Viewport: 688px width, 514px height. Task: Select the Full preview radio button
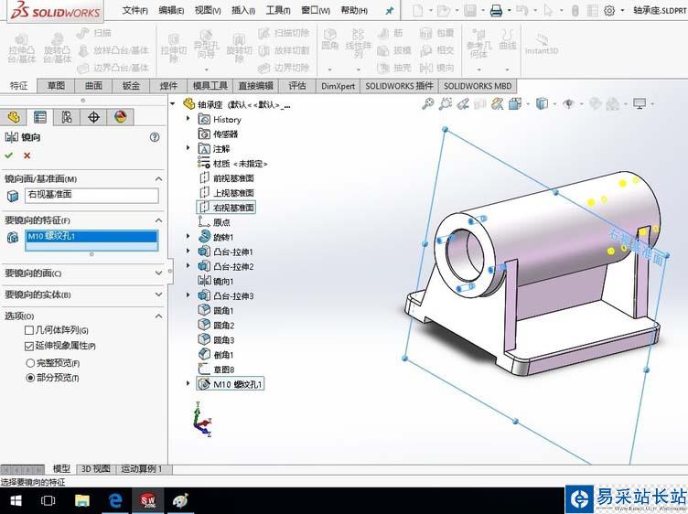tap(30, 363)
